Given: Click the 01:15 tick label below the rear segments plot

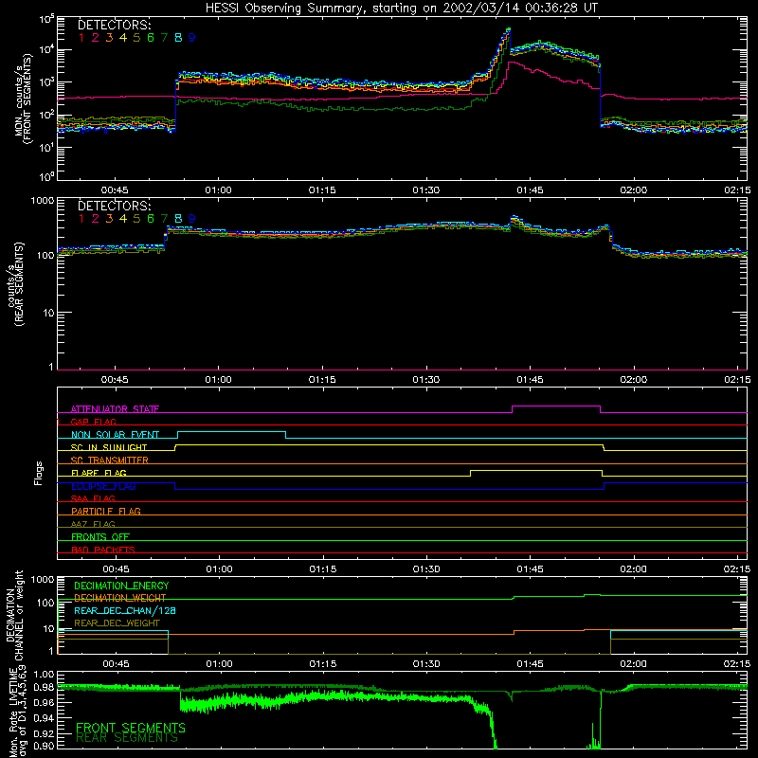Looking at the screenshot, I should tap(322, 380).
